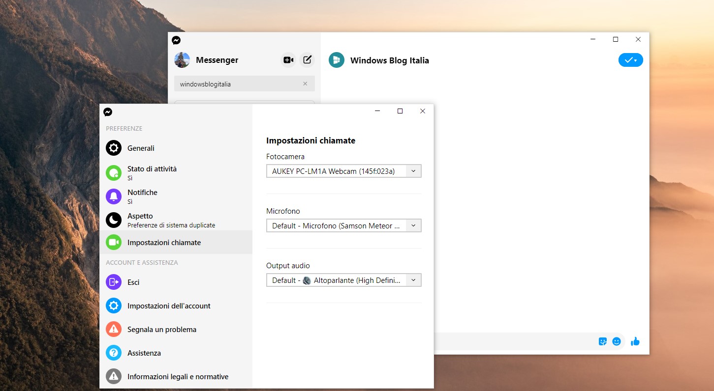Click the Aspetto moon icon

(114, 220)
